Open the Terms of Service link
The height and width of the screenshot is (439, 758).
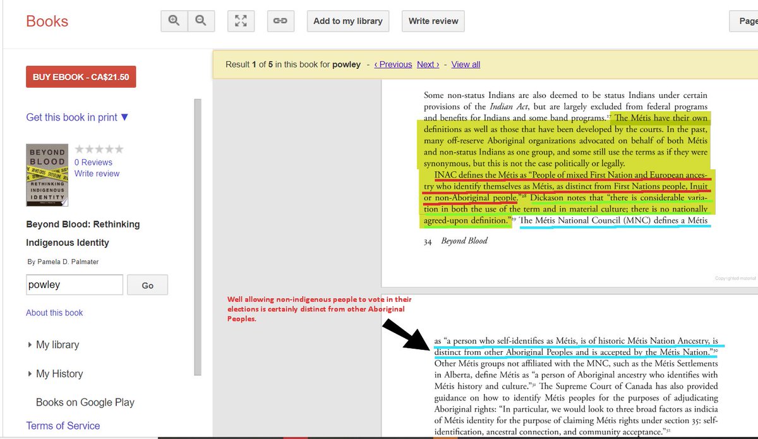coord(63,426)
